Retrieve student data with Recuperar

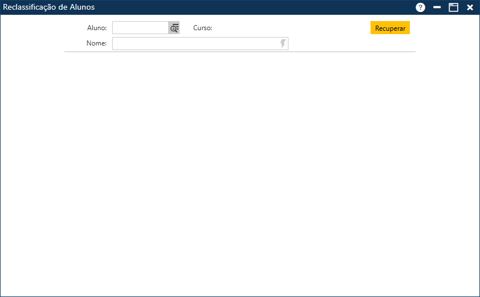pyautogui.click(x=390, y=28)
